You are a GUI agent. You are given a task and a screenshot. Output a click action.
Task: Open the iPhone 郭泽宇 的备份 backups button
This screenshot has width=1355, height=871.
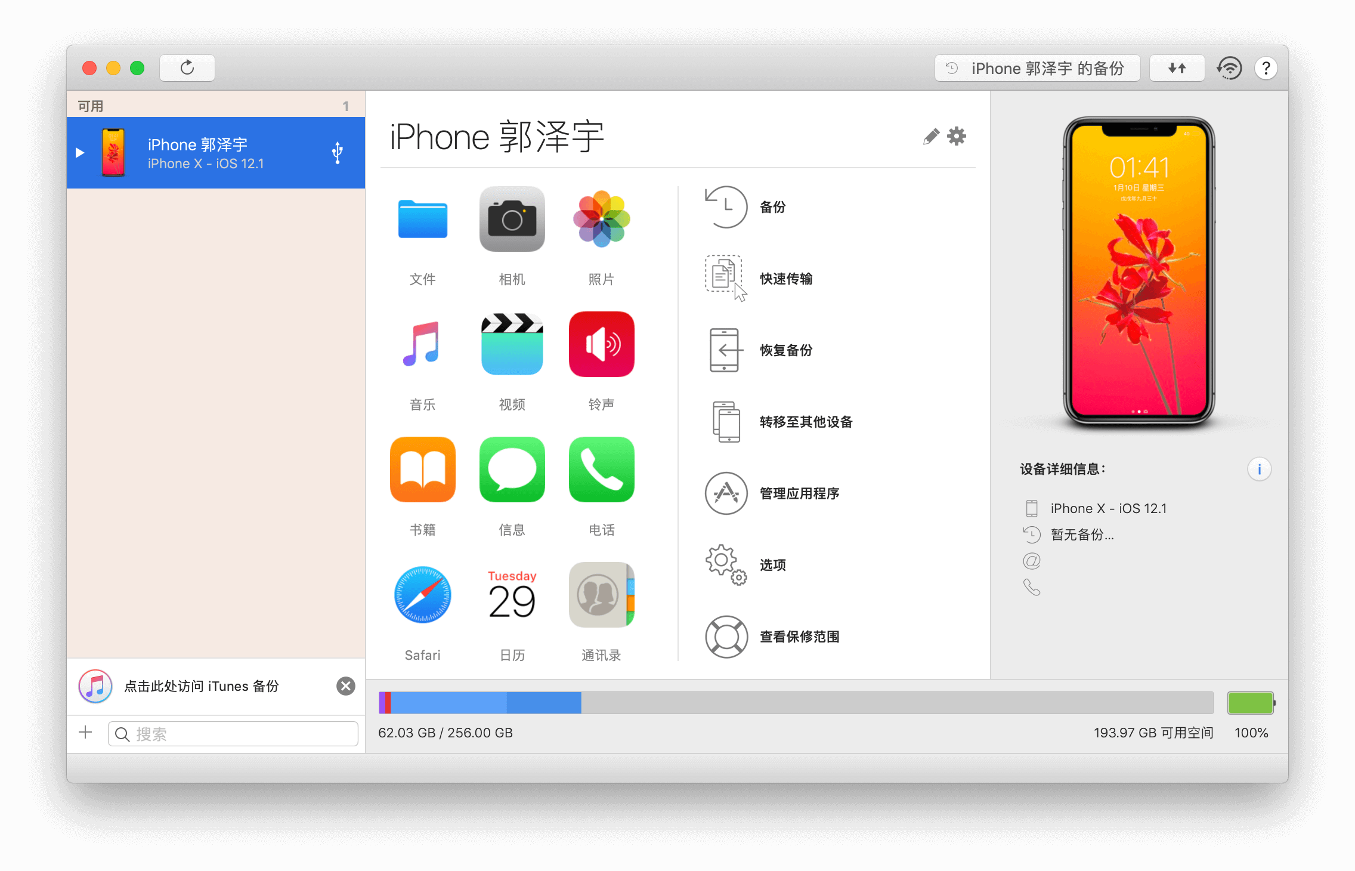1037,68
